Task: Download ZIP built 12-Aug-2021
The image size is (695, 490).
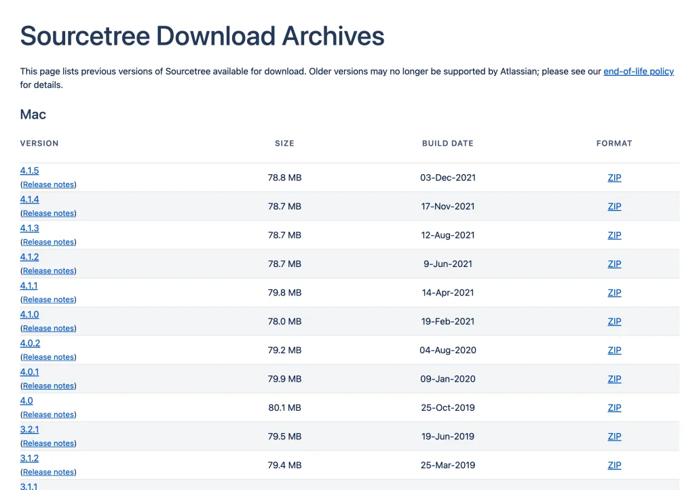Action: 614,235
